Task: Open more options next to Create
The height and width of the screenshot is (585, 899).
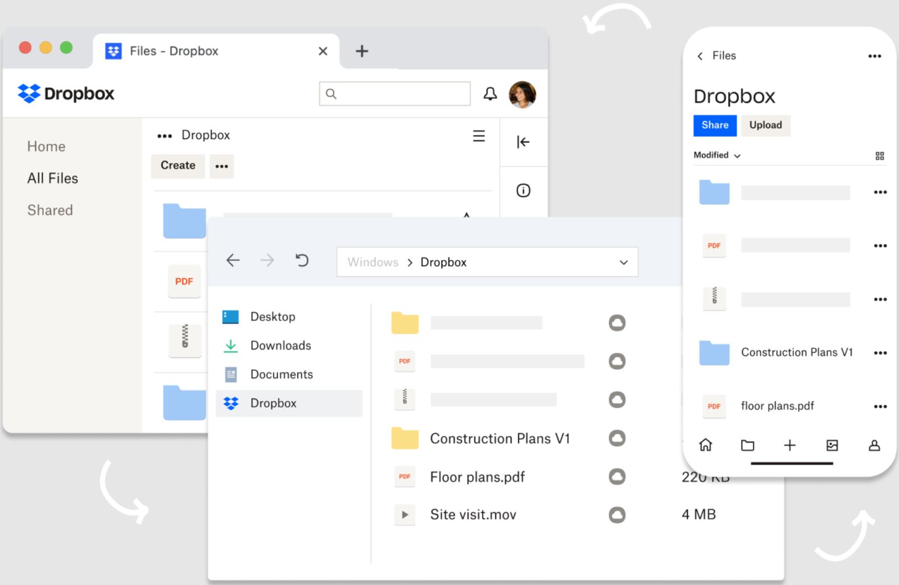Action: tap(222, 166)
